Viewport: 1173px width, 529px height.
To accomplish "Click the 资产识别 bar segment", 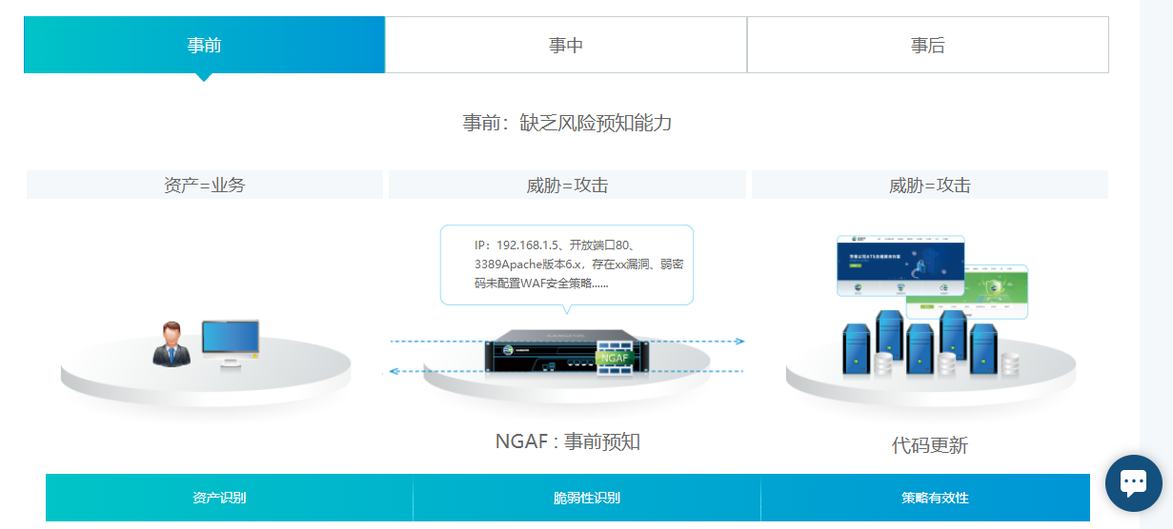I will pyautogui.click(x=220, y=498).
